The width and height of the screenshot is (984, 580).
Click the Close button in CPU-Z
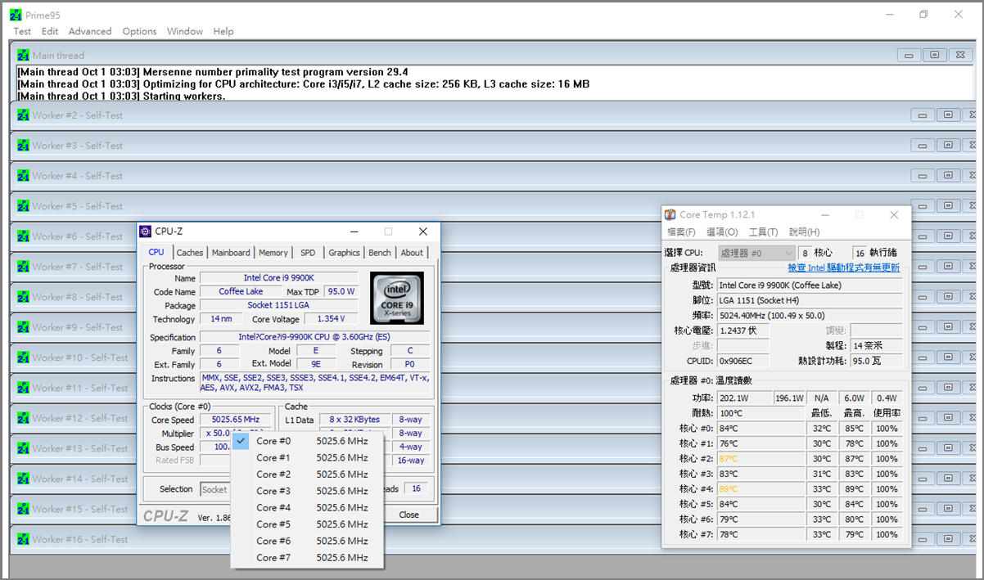pyautogui.click(x=408, y=515)
